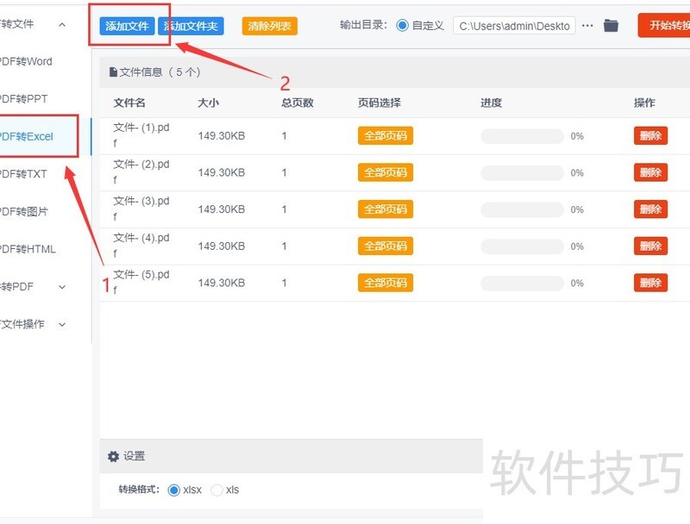The image size is (690, 524).
Task: Expand the 转PDF sidebar section
Action: tap(60, 286)
